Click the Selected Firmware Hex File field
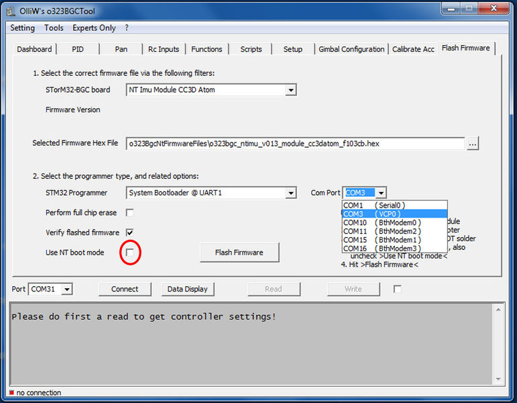This screenshot has width=517, height=403. click(295, 143)
